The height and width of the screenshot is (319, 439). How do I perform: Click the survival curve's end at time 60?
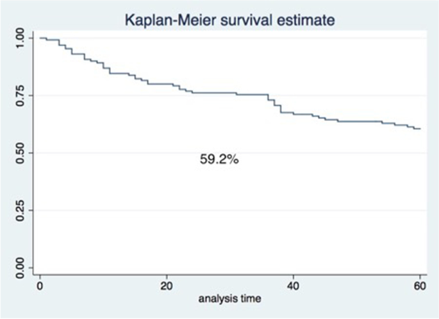click(x=420, y=129)
